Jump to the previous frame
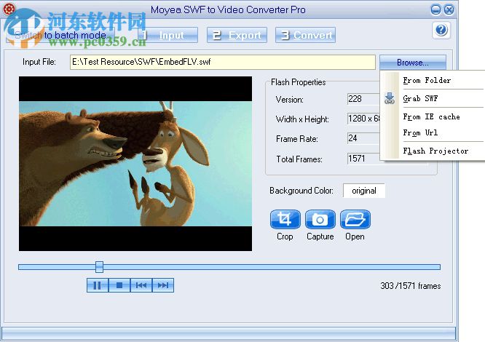Image resolution: width=485 pixels, height=342 pixels. [x=141, y=285]
